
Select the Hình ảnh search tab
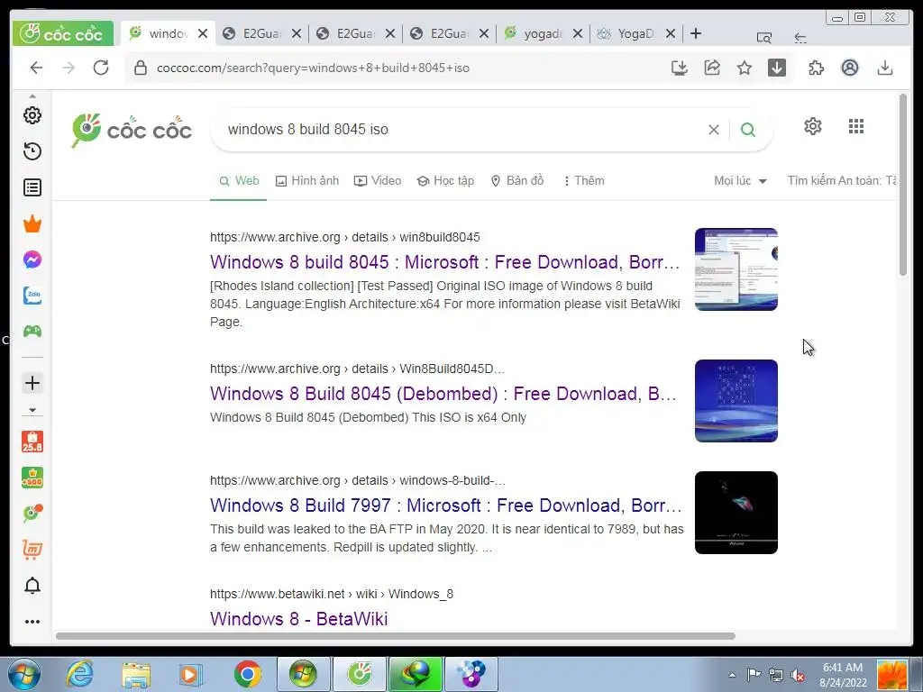[307, 180]
